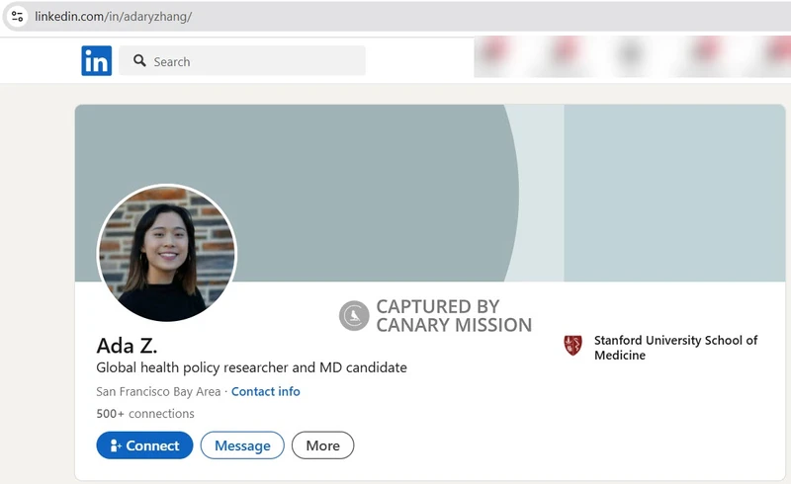Click the magnifier icon in search box
791x484 pixels.
click(139, 61)
